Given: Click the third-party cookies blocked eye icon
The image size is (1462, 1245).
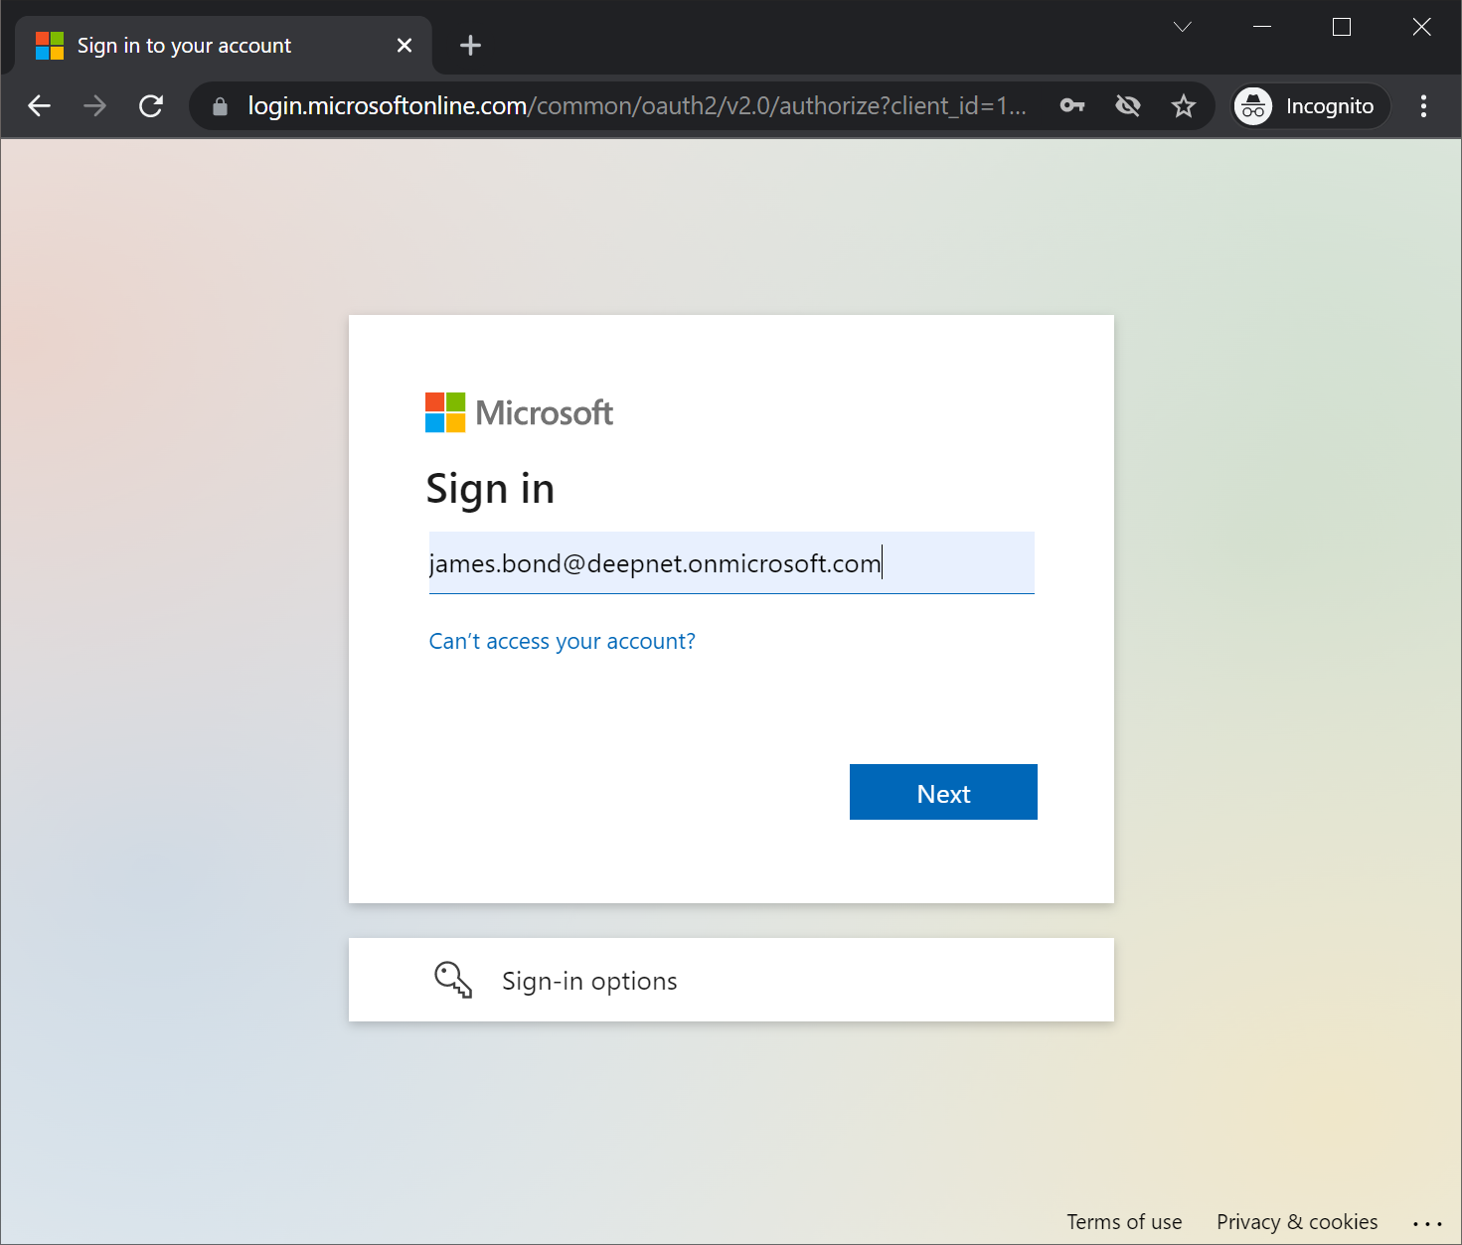Looking at the screenshot, I should point(1128,106).
